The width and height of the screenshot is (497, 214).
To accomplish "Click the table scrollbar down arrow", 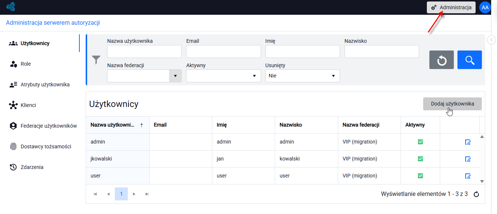I will point(482,181).
